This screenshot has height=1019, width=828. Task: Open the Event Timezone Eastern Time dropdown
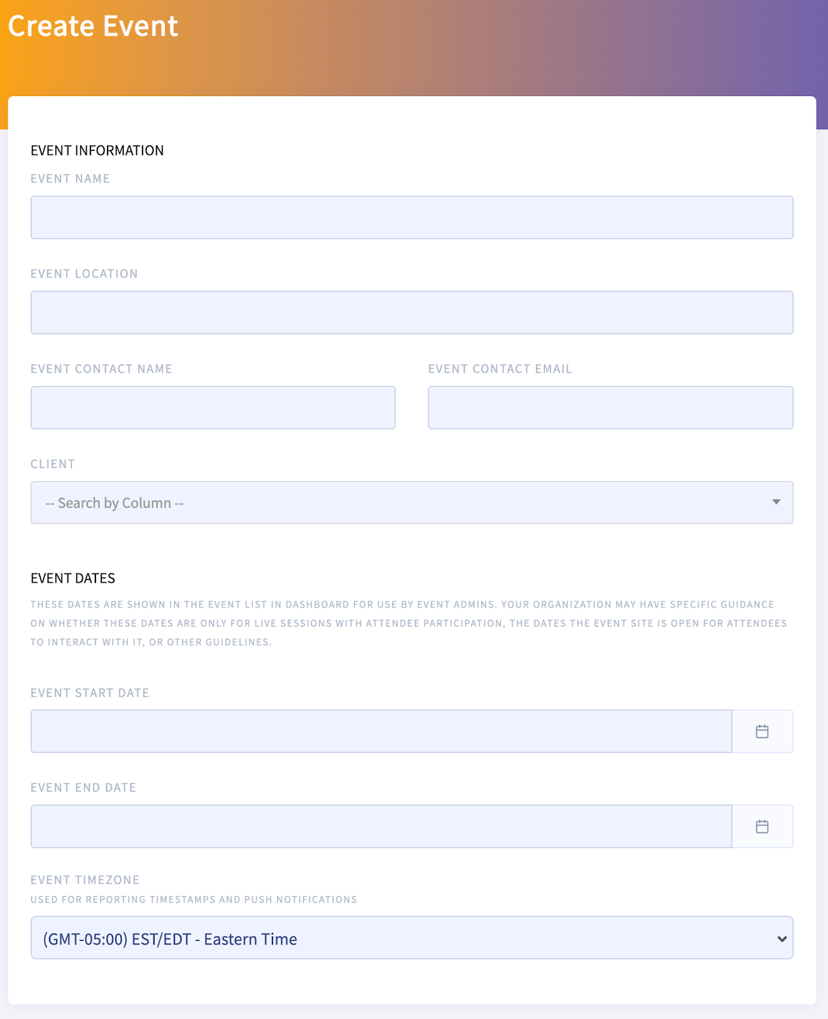(412, 937)
